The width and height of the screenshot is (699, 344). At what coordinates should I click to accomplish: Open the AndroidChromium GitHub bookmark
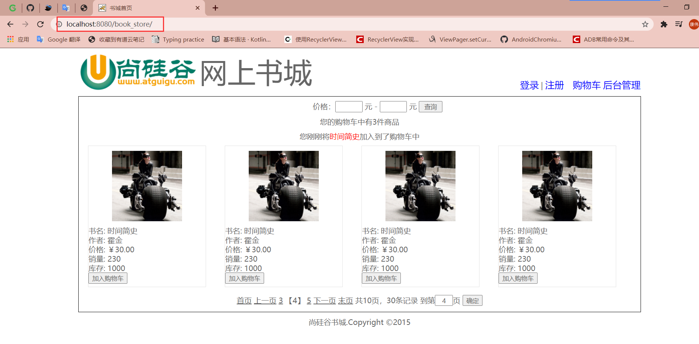[x=531, y=39]
